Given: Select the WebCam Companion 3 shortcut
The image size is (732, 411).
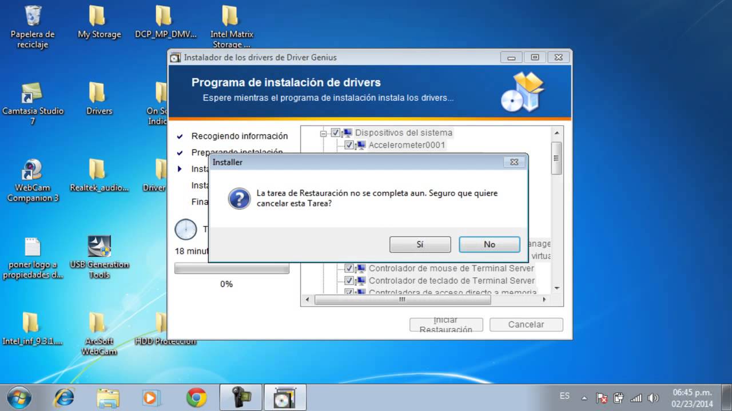Looking at the screenshot, I should [x=33, y=180].
